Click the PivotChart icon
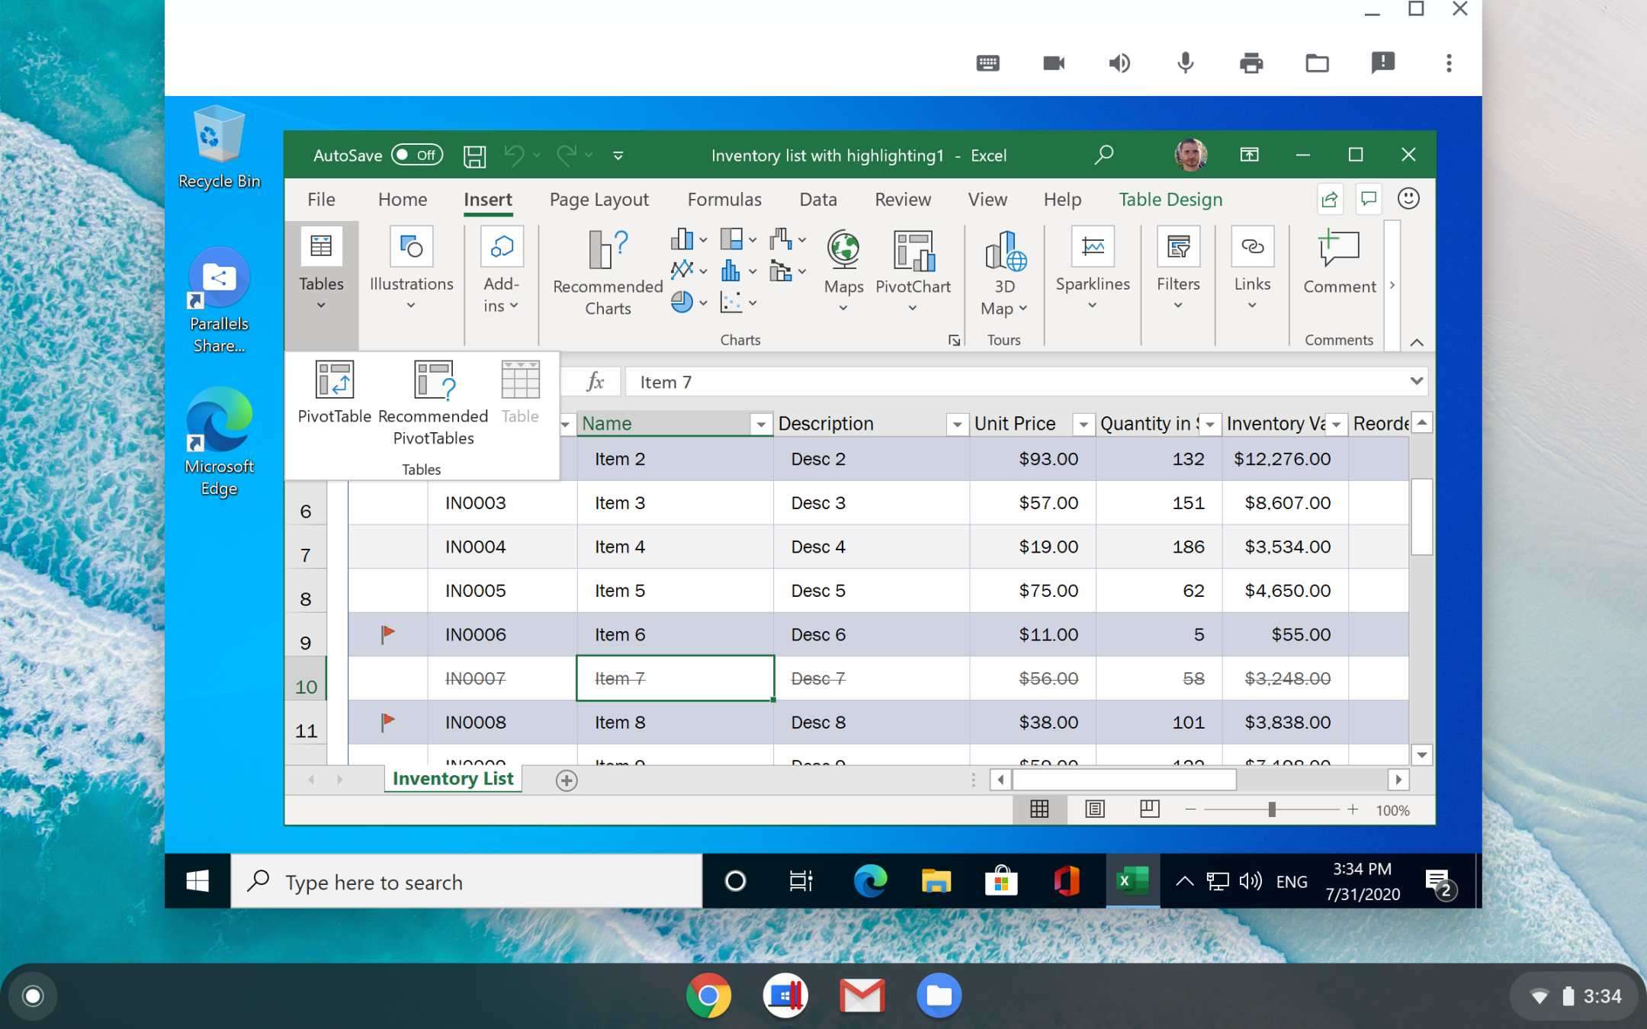Viewport: 1647px width, 1029px height. pos(913,252)
